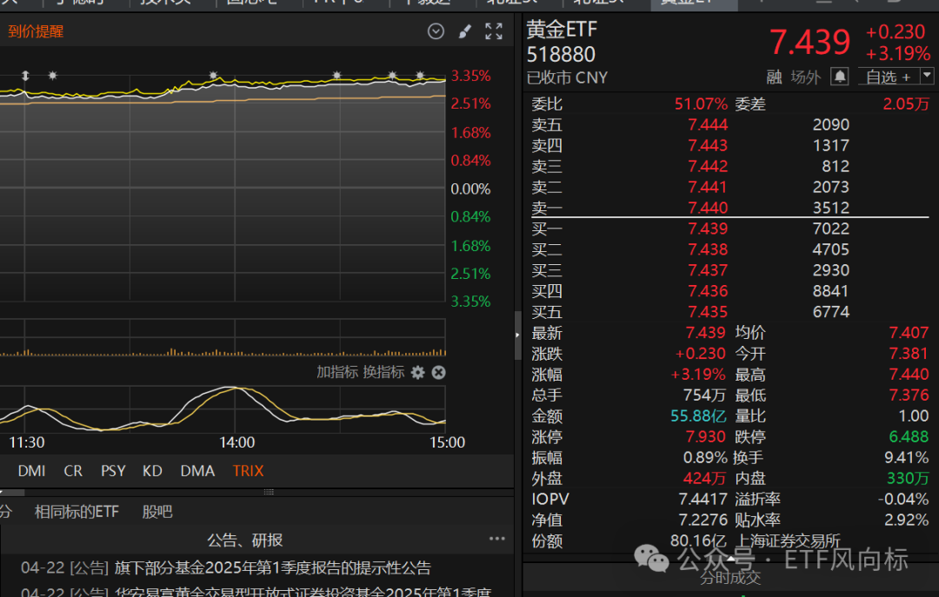Open the circled chevron dropdown above chart
The width and height of the screenshot is (939, 597).
[x=436, y=32]
